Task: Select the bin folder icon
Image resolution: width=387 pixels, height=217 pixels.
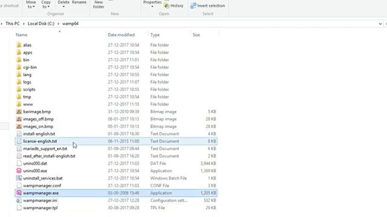Action: [x=19, y=60]
